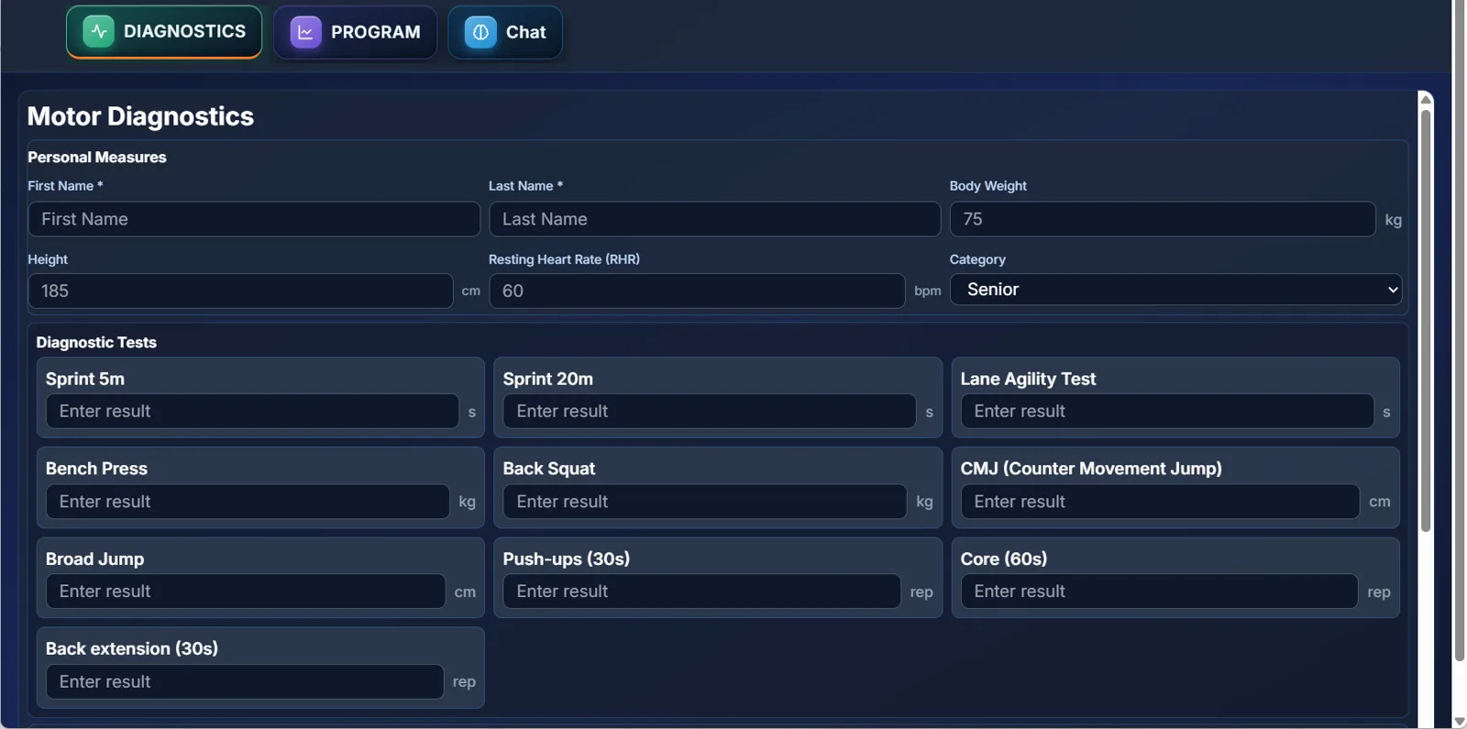Click the Core (60s) result field
Screen dimensions: 1467x729
click(1159, 591)
